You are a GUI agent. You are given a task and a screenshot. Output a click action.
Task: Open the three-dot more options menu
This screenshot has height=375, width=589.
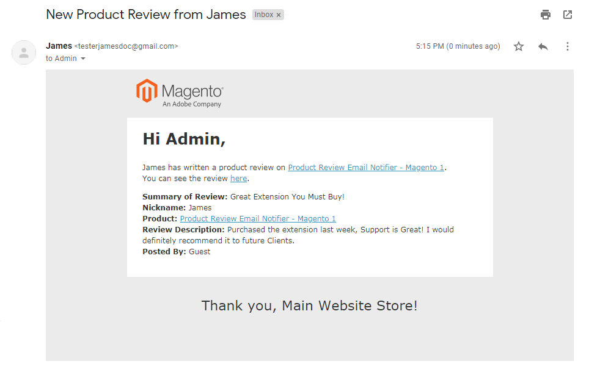568,46
